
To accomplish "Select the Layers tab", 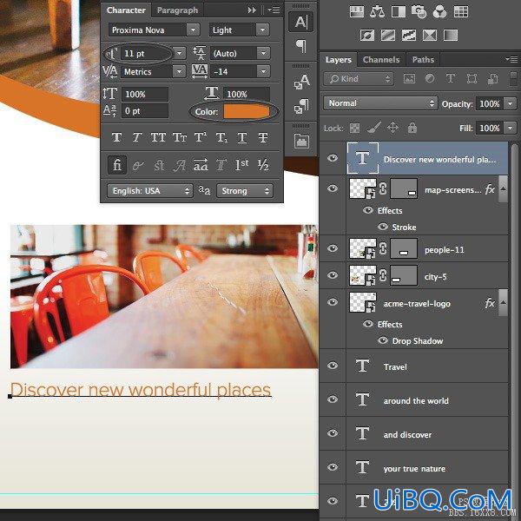I will (339, 60).
